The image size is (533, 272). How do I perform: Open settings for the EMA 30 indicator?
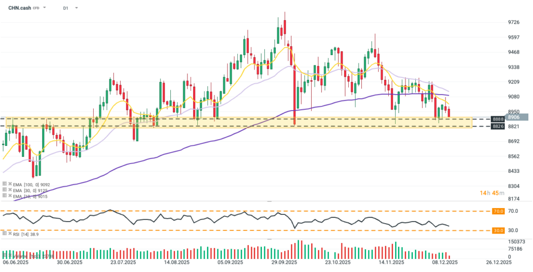(x=4, y=190)
